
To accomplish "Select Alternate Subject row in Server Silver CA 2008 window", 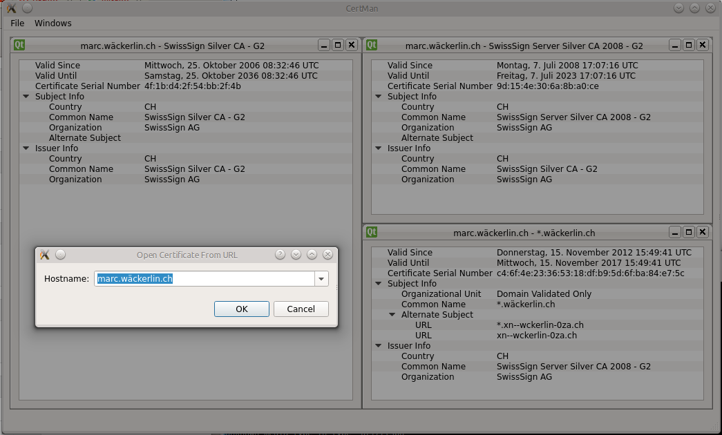I will click(x=538, y=138).
